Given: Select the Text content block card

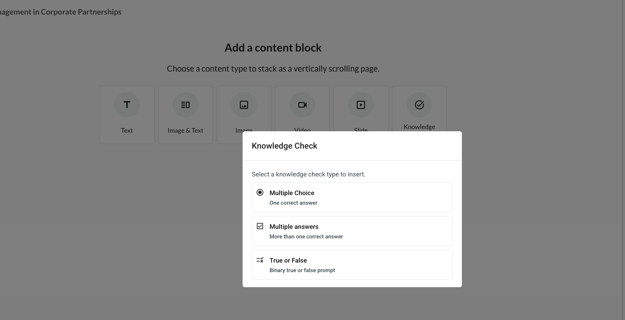Looking at the screenshot, I should 127,115.
